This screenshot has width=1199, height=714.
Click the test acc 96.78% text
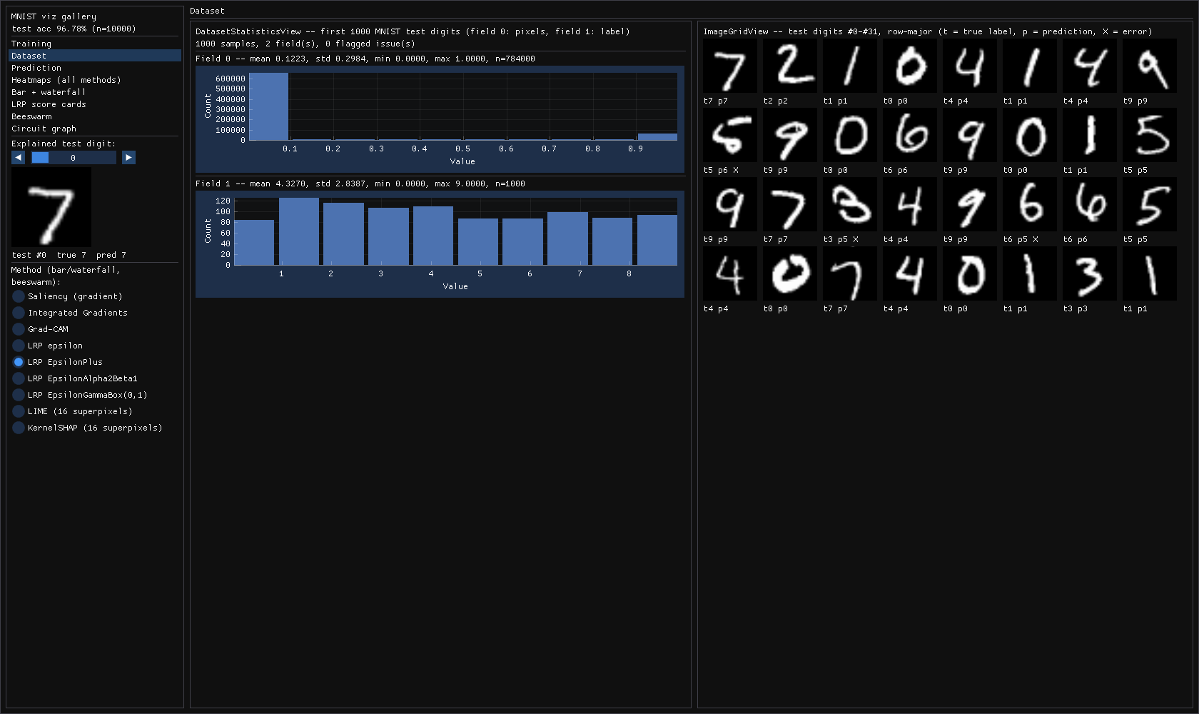pyautogui.click(x=74, y=29)
